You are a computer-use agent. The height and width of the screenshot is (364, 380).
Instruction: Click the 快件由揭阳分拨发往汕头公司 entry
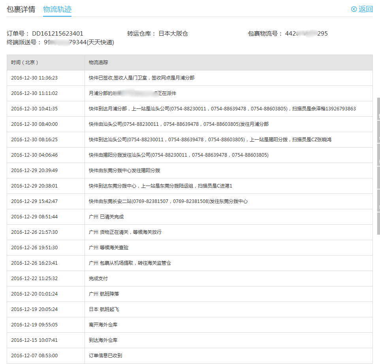pyautogui.click(x=179, y=155)
